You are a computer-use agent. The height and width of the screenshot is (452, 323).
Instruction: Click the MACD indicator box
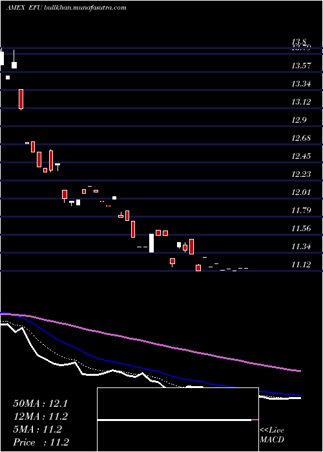pyautogui.click(x=178, y=420)
